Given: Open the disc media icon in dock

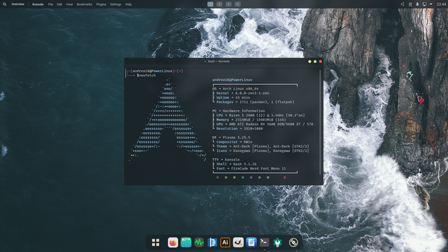Looking at the screenshot, I should (293, 243).
